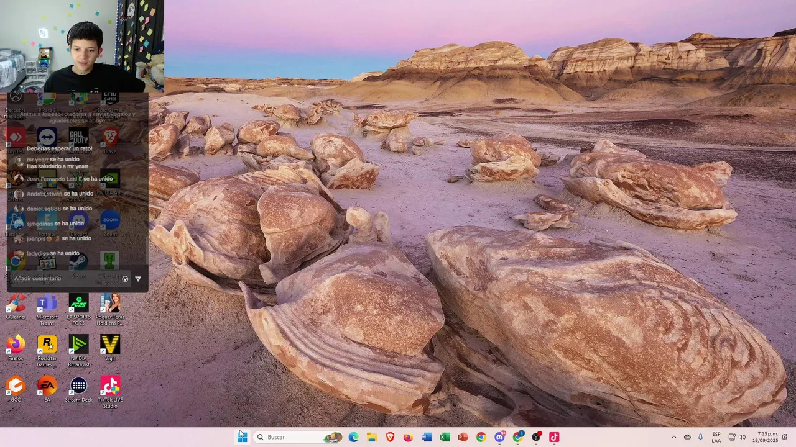This screenshot has width=796, height=447.
Task: Select the GCC desktop shortcut
Action: [16, 389]
